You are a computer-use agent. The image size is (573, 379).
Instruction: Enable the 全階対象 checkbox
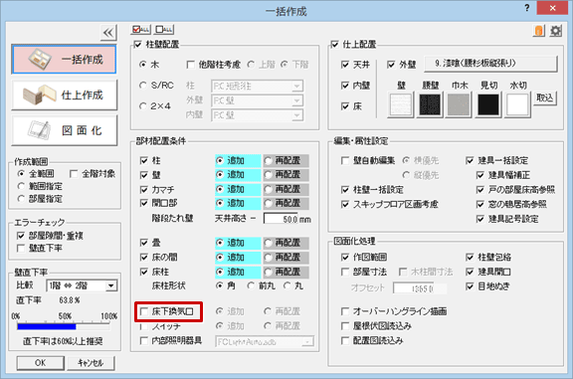point(74,174)
